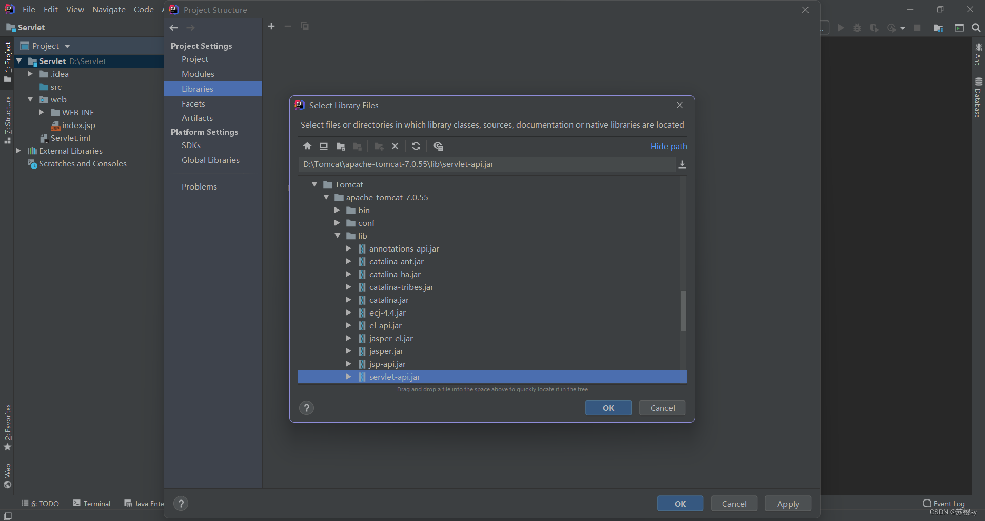Screen dimensions: 985x521
Task: Refresh the Select Library Files tree
Action: pyautogui.click(x=416, y=146)
